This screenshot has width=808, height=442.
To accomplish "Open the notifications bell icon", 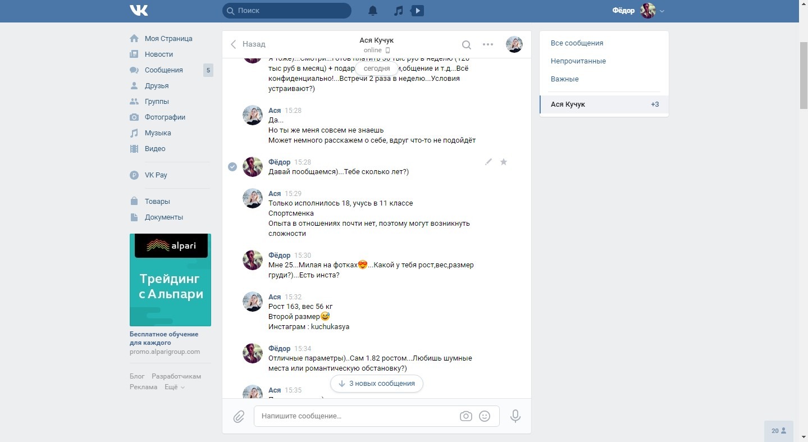I will 373,11.
